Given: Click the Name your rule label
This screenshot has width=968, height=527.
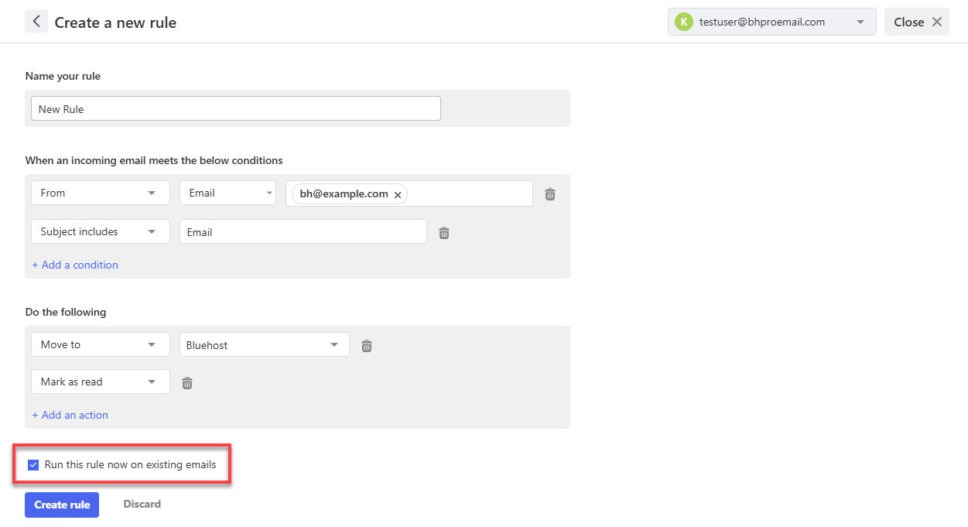Looking at the screenshot, I should 63,76.
